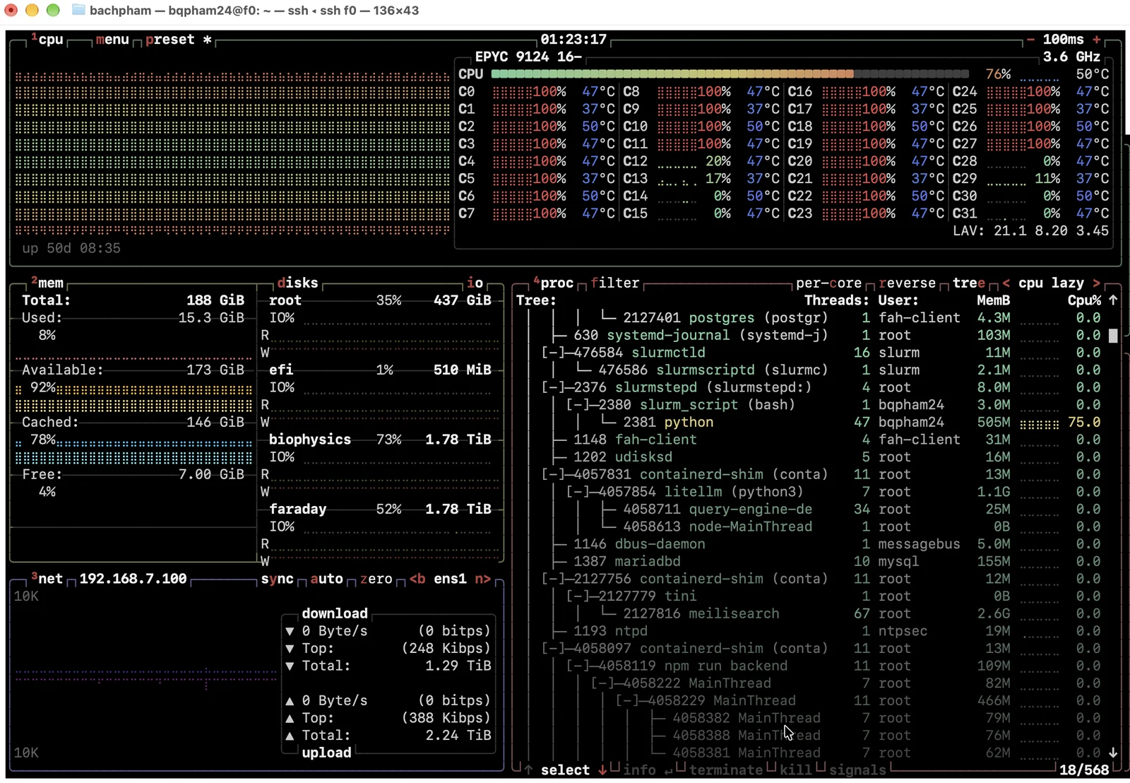Collapse the tini 2127779 tree node
This screenshot has width=1130, height=783.
coord(578,596)
